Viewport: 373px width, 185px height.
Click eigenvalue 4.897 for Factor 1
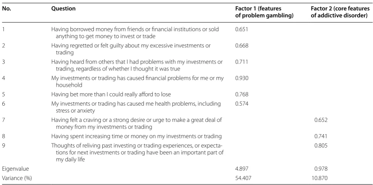point(242,169)
